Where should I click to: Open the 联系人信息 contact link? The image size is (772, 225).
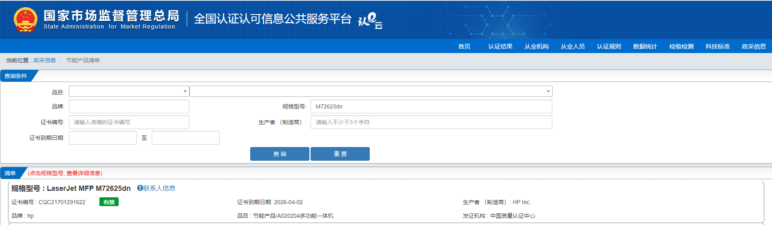pyautogui.click(x=159, y=188)
